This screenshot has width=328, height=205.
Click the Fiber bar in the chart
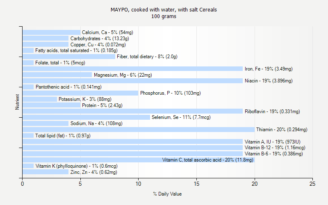[69, 57]
